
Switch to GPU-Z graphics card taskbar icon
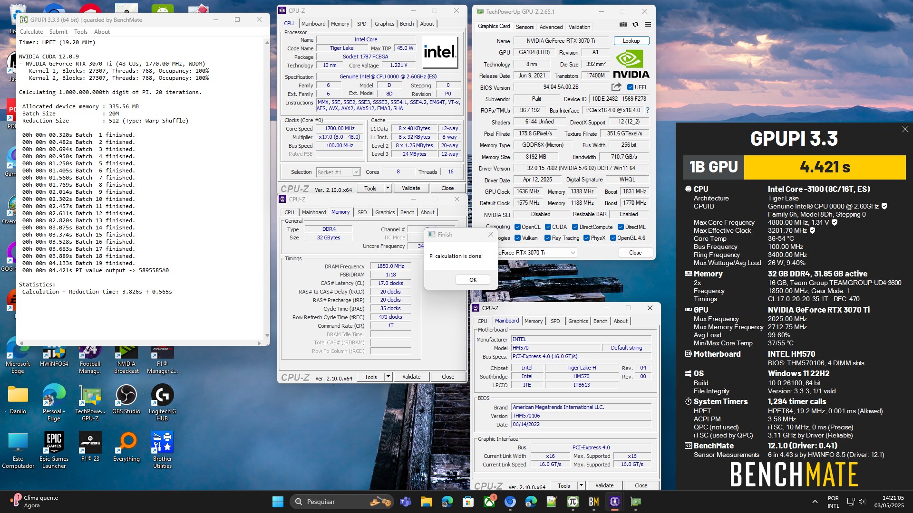(x=636, y=502)
